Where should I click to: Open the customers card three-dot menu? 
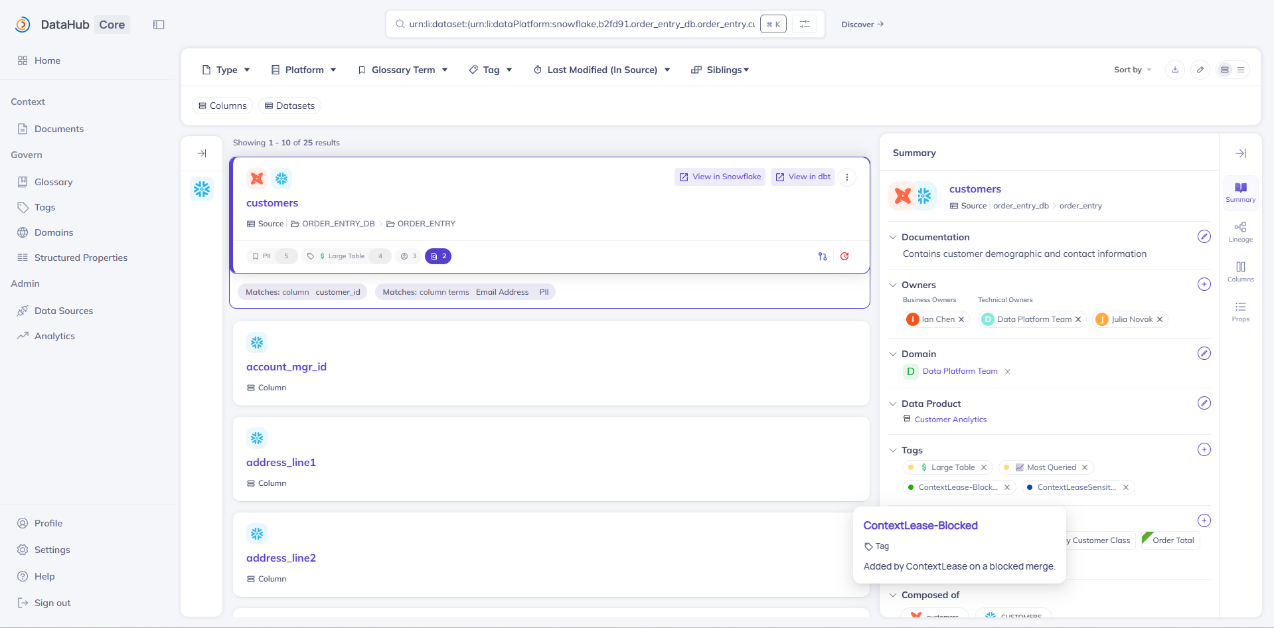tap(847, 177)
